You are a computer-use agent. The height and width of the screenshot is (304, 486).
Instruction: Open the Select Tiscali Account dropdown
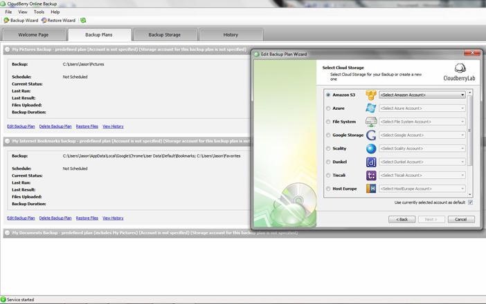click(422, 175)
